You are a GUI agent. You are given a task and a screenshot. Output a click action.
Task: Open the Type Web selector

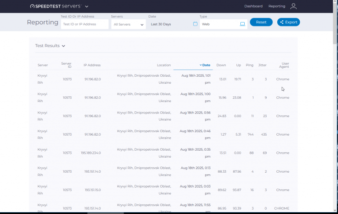coord(223,24)
